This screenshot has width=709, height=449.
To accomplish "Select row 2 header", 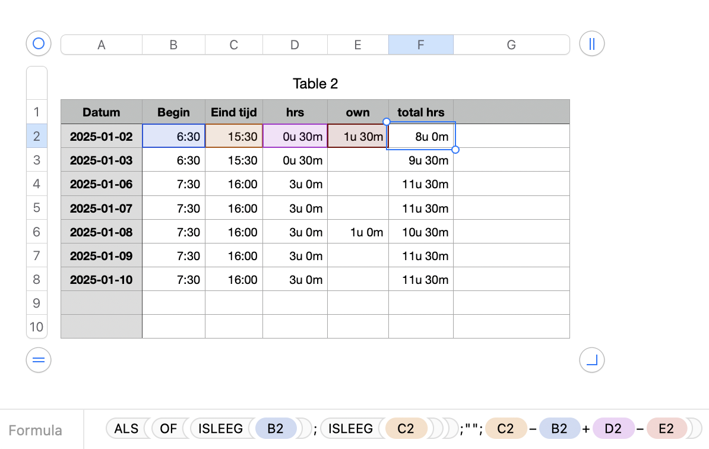I will 37,137.
